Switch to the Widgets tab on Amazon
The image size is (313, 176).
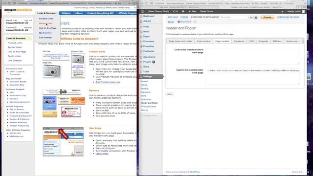(x=66, y=13)
